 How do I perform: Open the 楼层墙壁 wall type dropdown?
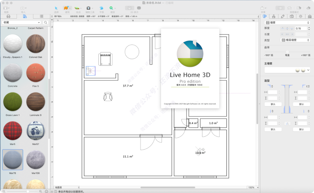(x=295, y=40)
